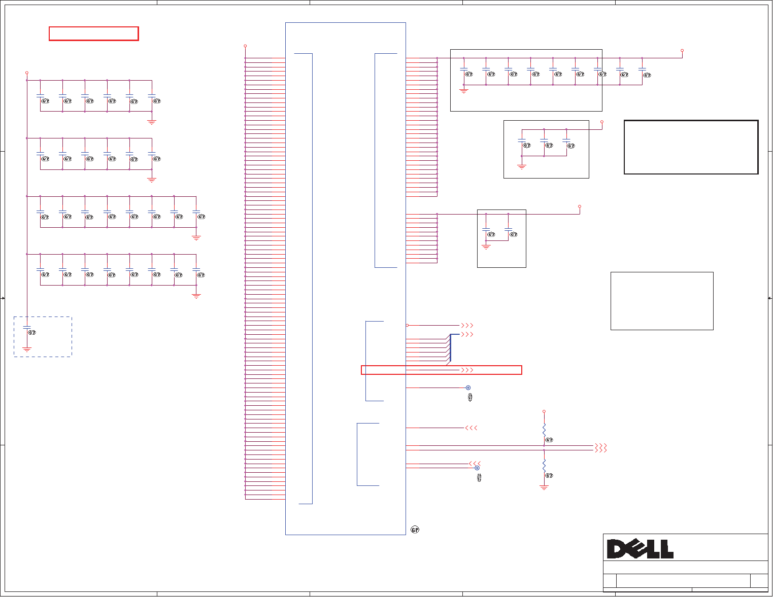This screenshot has width=773, height=597.
Task: Select the thick blue bus off-page connector
Action: pos(466,334)
